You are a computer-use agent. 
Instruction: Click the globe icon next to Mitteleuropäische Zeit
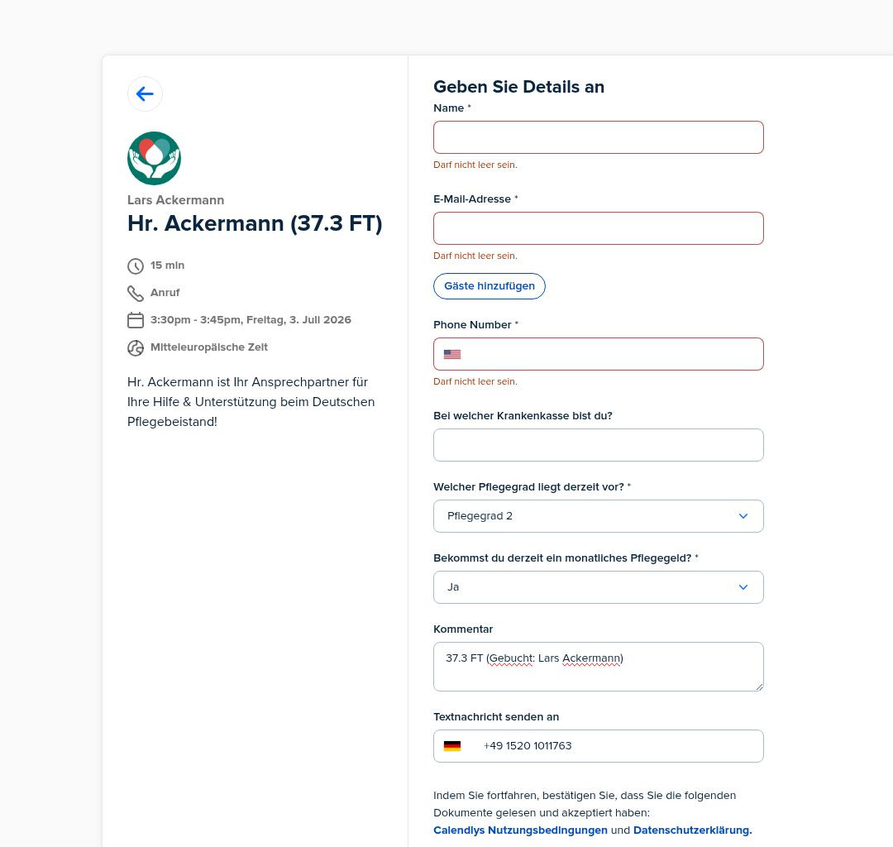coord(136,348)
